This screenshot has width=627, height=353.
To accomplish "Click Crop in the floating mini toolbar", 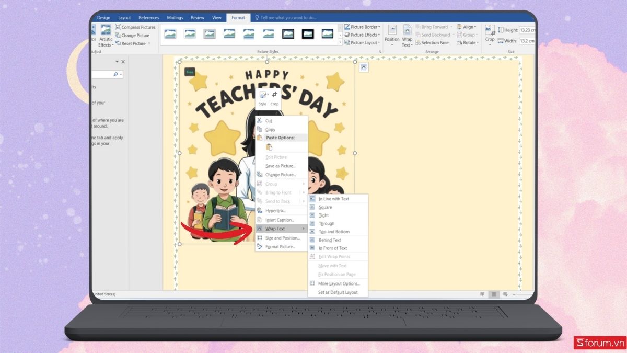I will point(274,97).
